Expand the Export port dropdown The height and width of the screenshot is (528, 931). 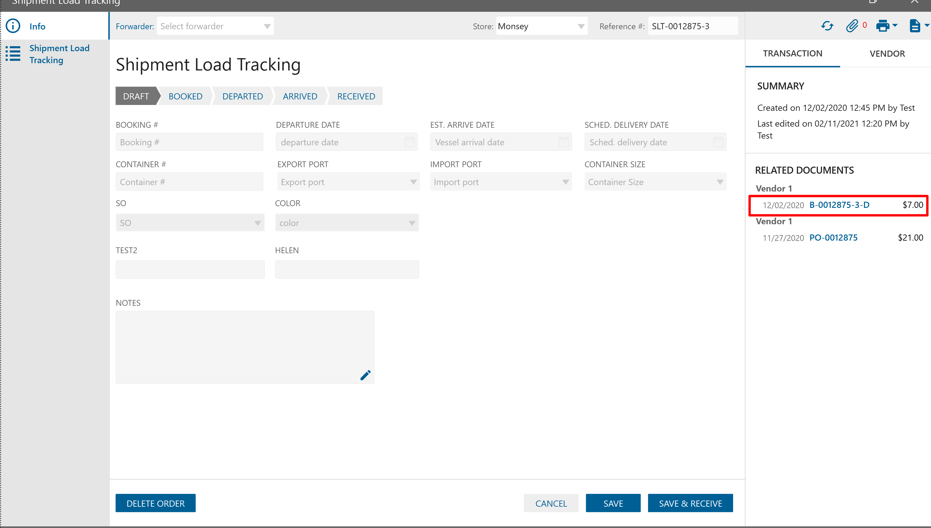[413, 182]
